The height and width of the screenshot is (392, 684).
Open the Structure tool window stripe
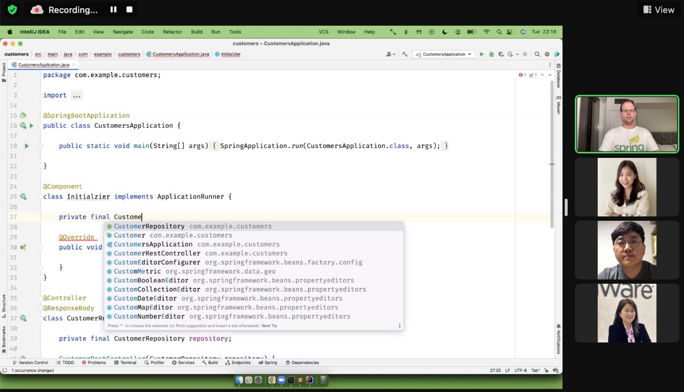(4, 306)
